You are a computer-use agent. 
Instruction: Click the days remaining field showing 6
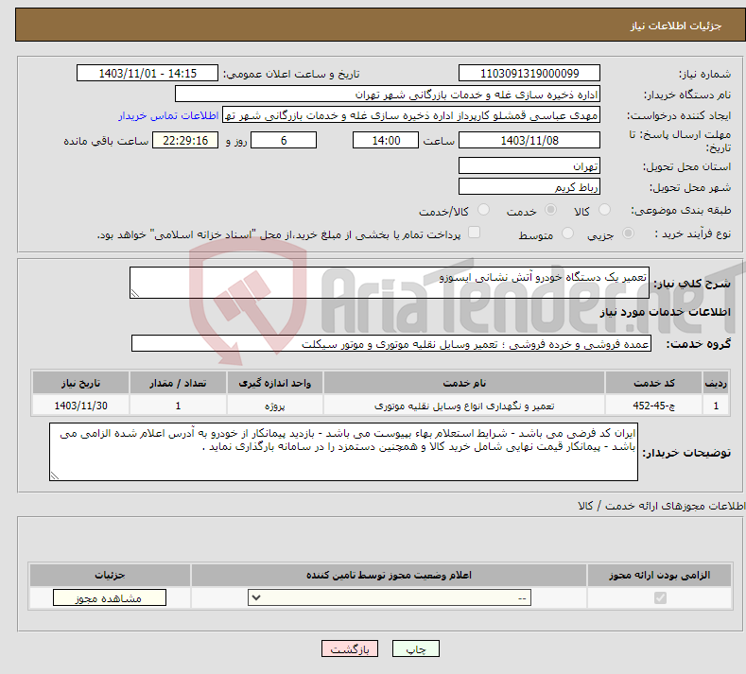pos(284,140)
